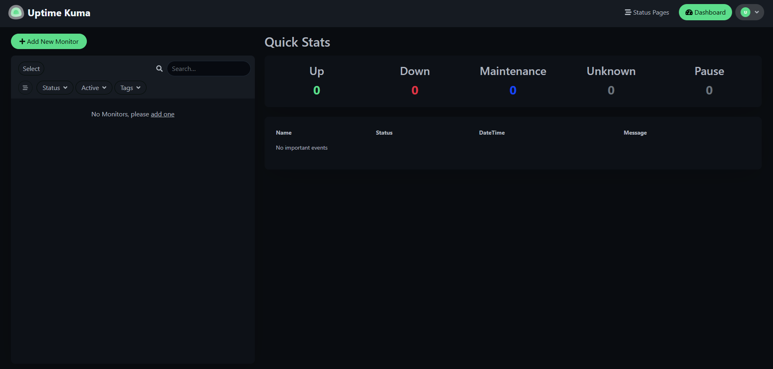
Task: Go to the Dashboard
Action: pos(705,13)
